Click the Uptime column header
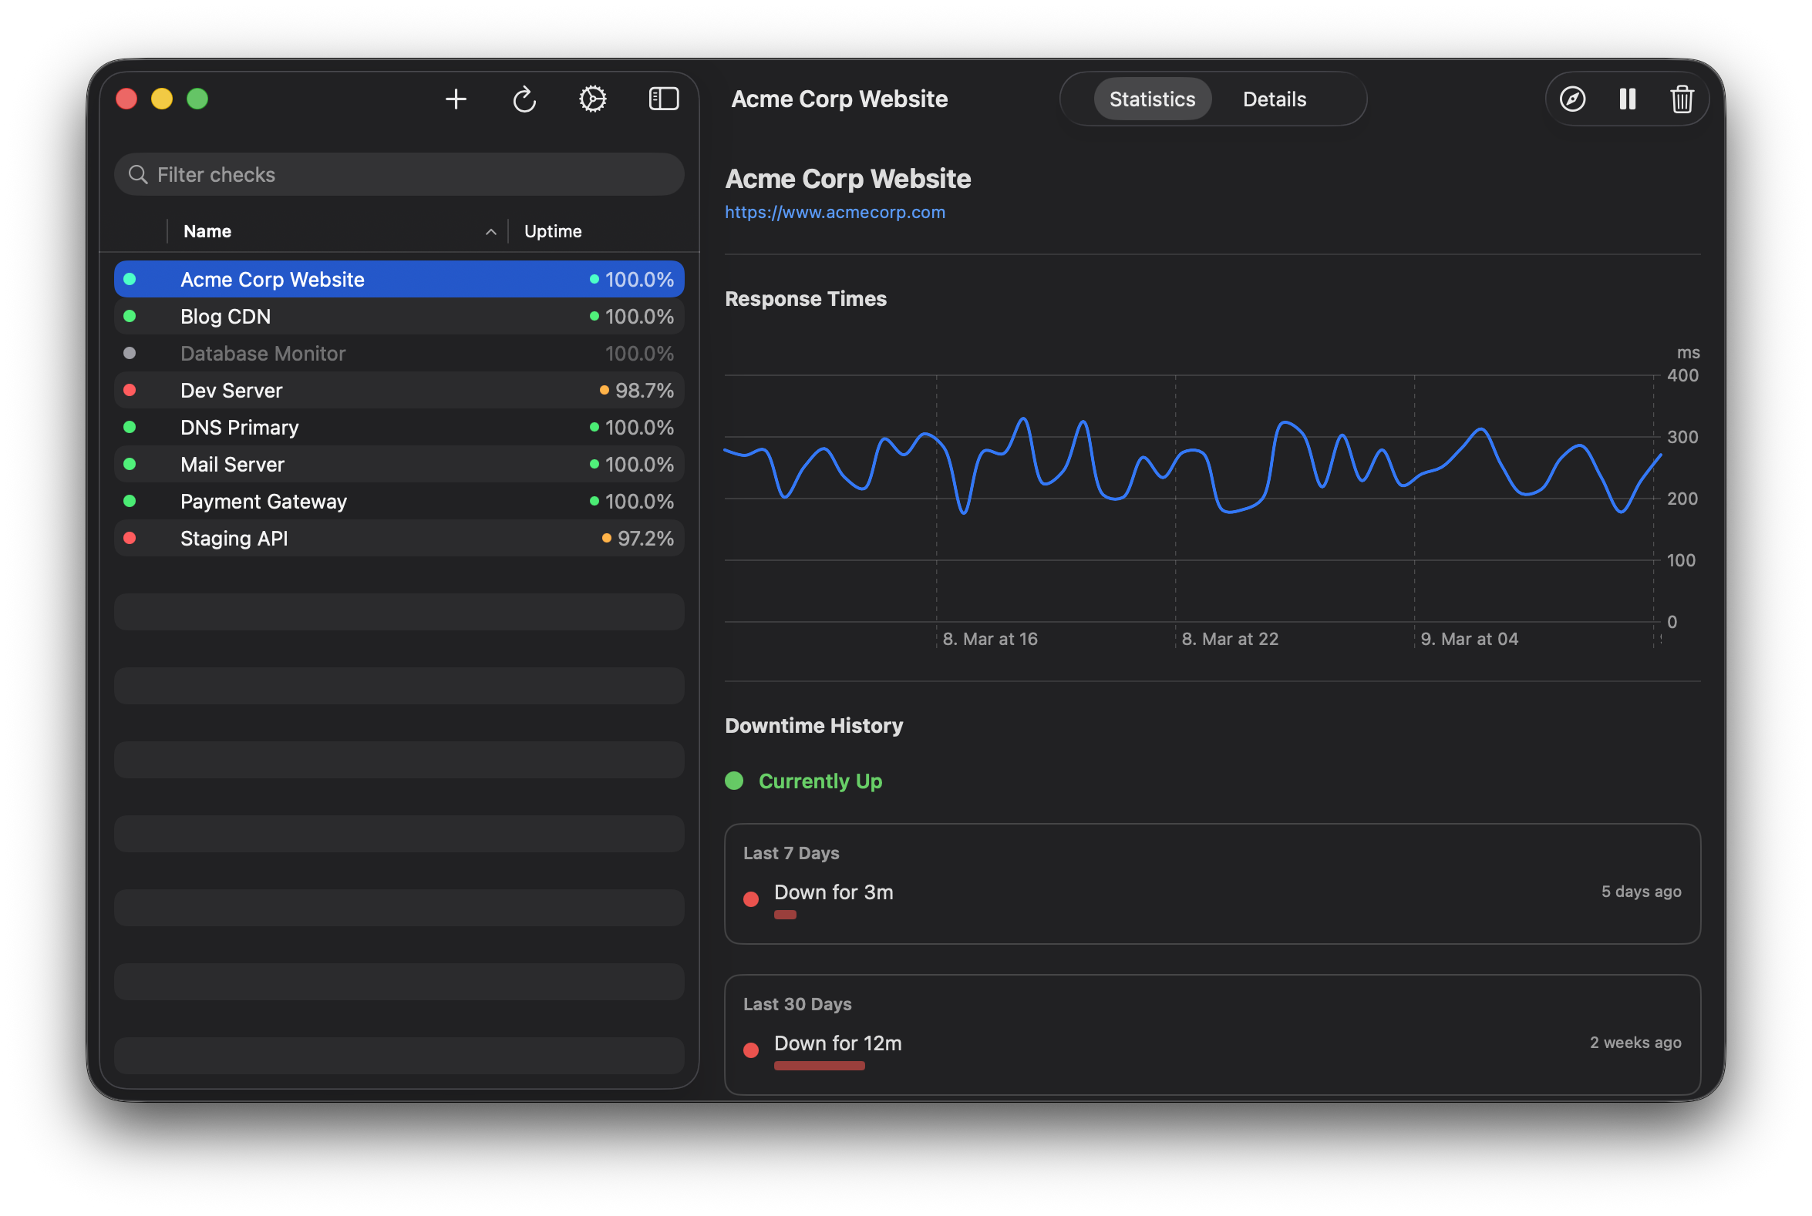 [553, 230]
